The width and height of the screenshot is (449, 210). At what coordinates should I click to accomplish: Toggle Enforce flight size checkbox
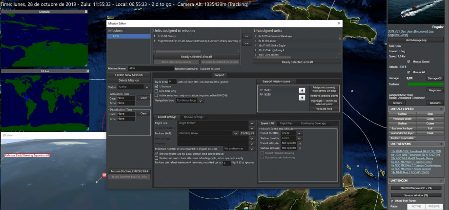156,153
